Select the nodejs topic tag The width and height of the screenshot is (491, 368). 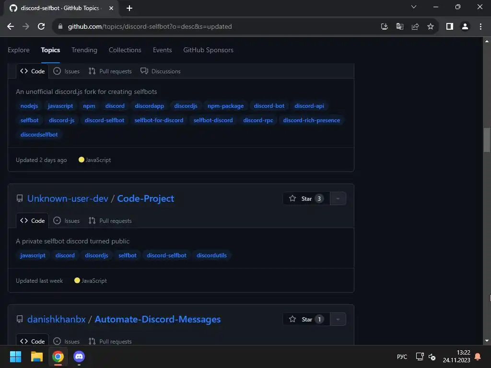click(29, 106)
